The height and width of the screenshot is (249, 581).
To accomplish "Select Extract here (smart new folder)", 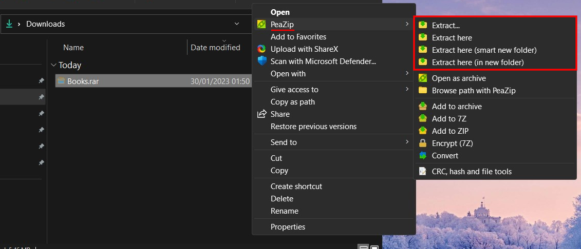I will pyautogui.click(x=484, y=50).
